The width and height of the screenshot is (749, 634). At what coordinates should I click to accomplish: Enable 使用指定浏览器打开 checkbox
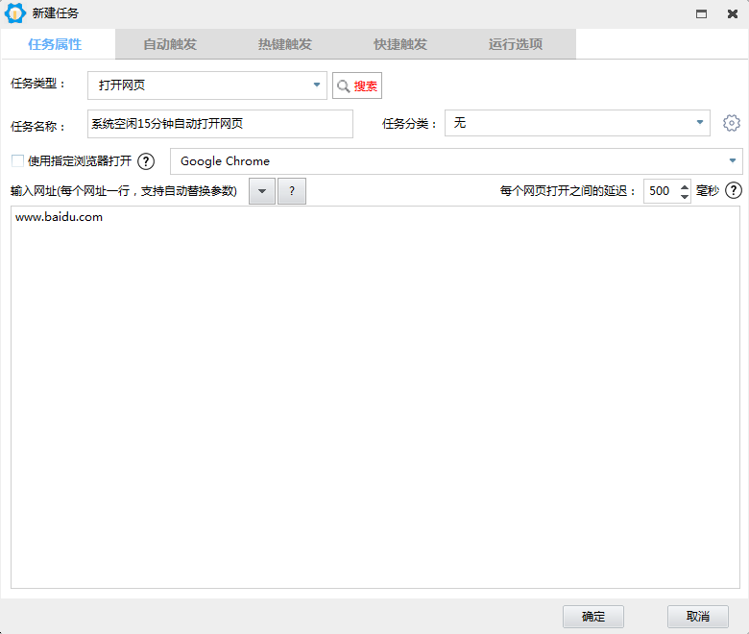[x=17, y=161]
